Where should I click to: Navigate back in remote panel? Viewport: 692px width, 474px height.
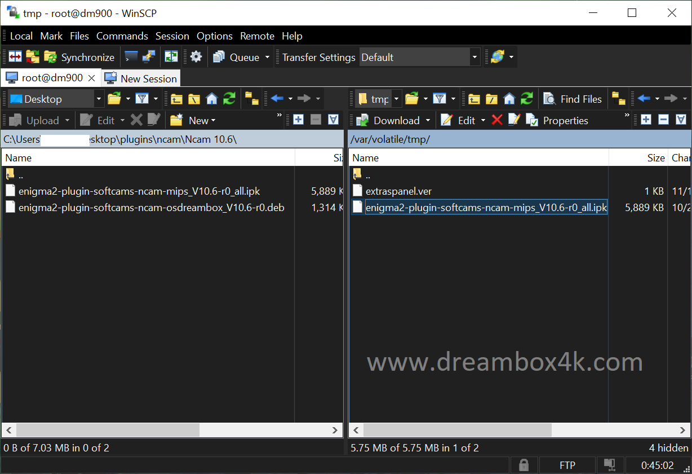click(644, 99)
